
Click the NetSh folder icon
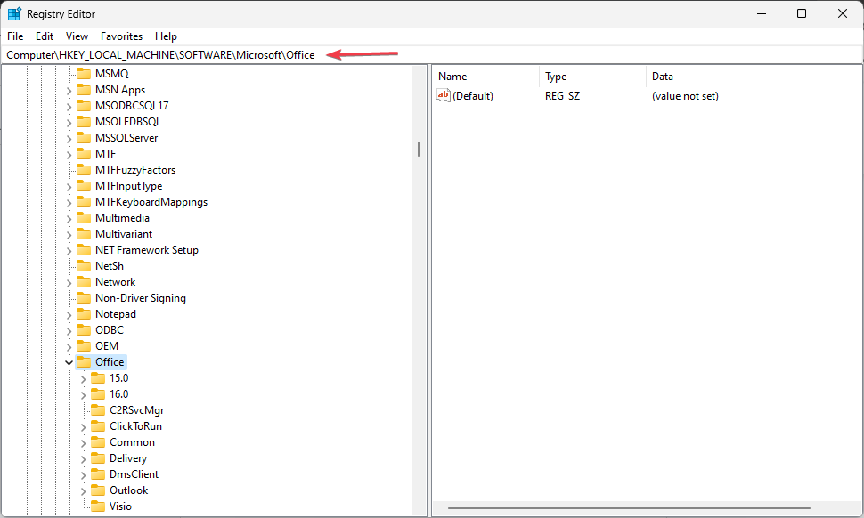pos(84,265)
